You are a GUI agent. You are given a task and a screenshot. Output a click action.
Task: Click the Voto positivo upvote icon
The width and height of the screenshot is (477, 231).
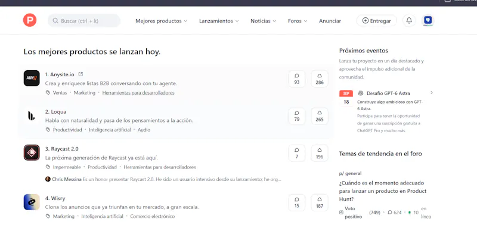[x=341, y=213]
